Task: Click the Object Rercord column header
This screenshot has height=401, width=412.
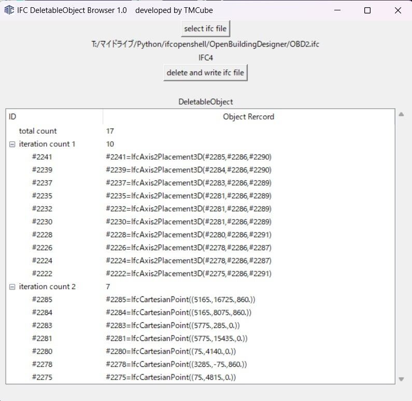Action: pos(248,117)
